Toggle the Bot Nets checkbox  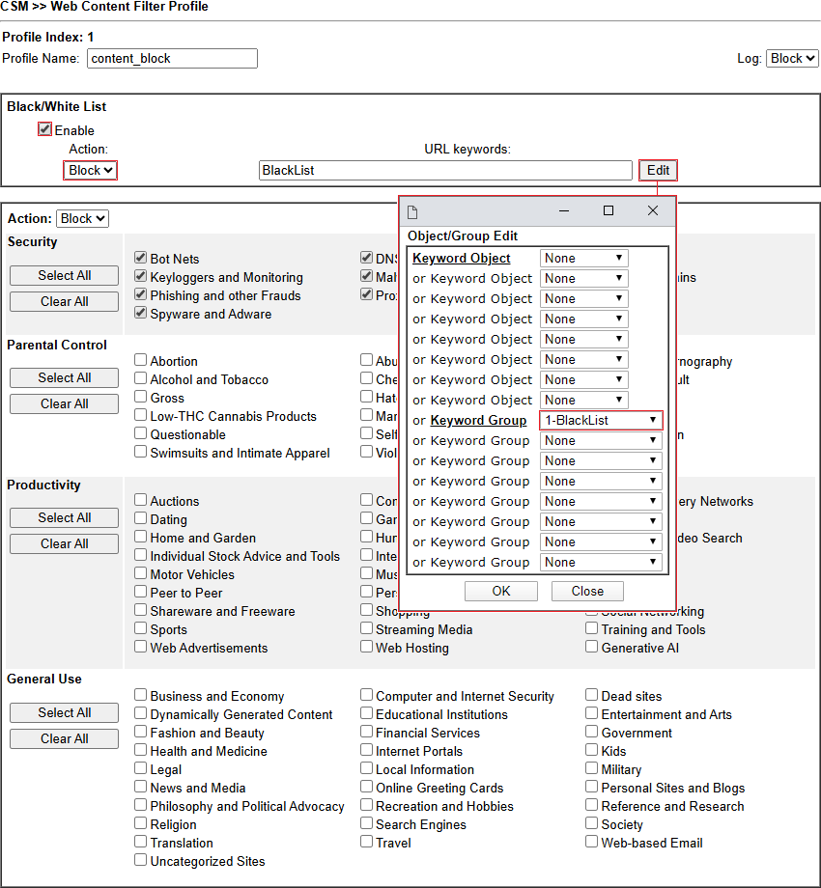pyautogui.click(x=141, y=258)
